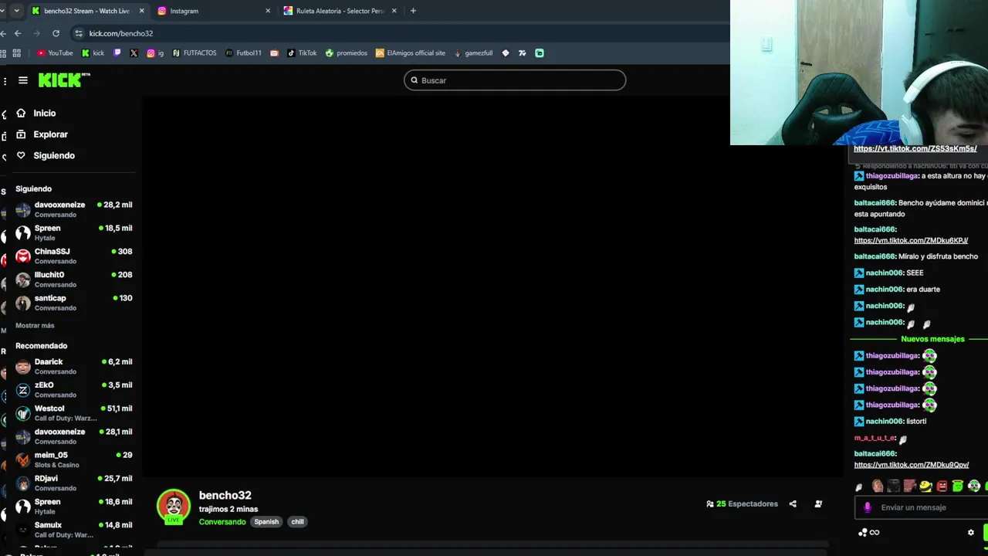
Task: Open the kick bookmark
Action: click(93, 53)
